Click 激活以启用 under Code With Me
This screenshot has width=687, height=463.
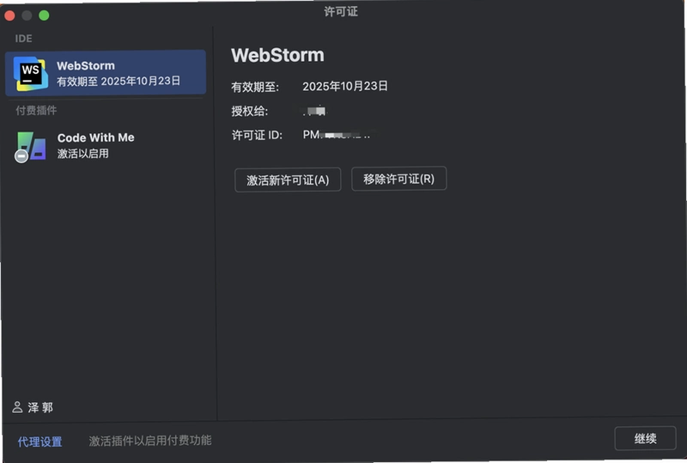(x=82, y=154)
